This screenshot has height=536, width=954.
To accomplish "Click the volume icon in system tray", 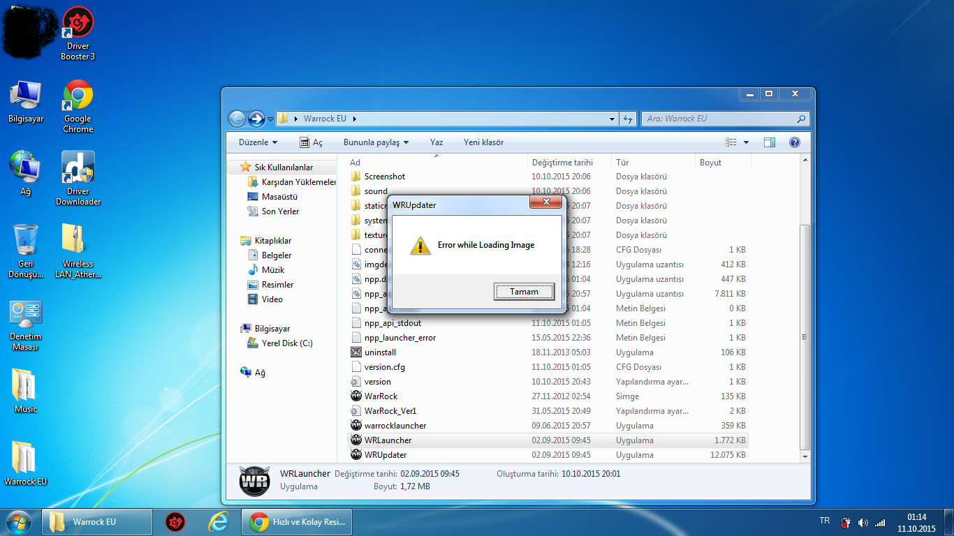I will pos(863,522).
